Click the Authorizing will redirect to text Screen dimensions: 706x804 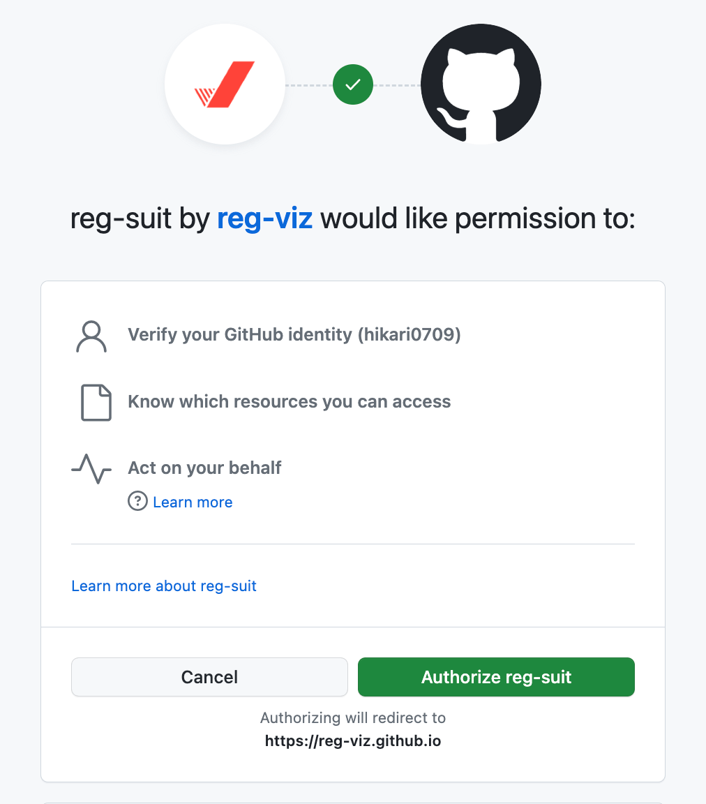[353, 718]
